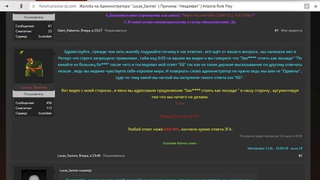
Task: Open the Islam_Kabanov author link under post
Action: [x=68, y=30]
